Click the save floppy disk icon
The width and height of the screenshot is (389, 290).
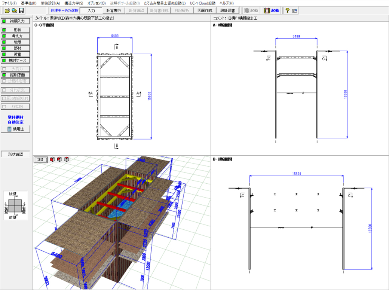point(21,11)
